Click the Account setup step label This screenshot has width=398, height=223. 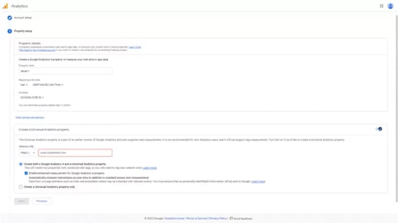pyautogui.click(x=23, y=18)
